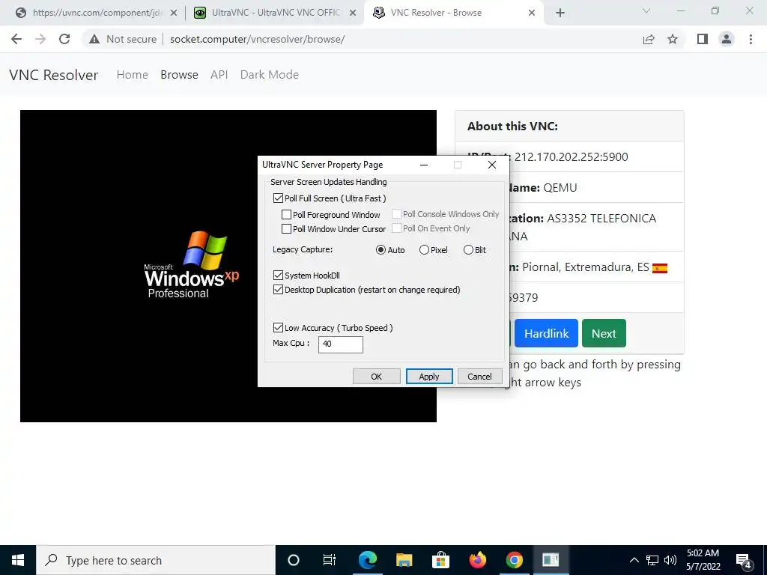
Task: Close the uvnc.com component tab
Action: [174, 13]
